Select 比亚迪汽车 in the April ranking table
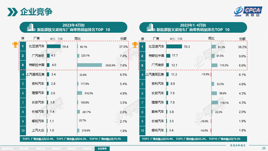The image size is (268, 151). 37,46
